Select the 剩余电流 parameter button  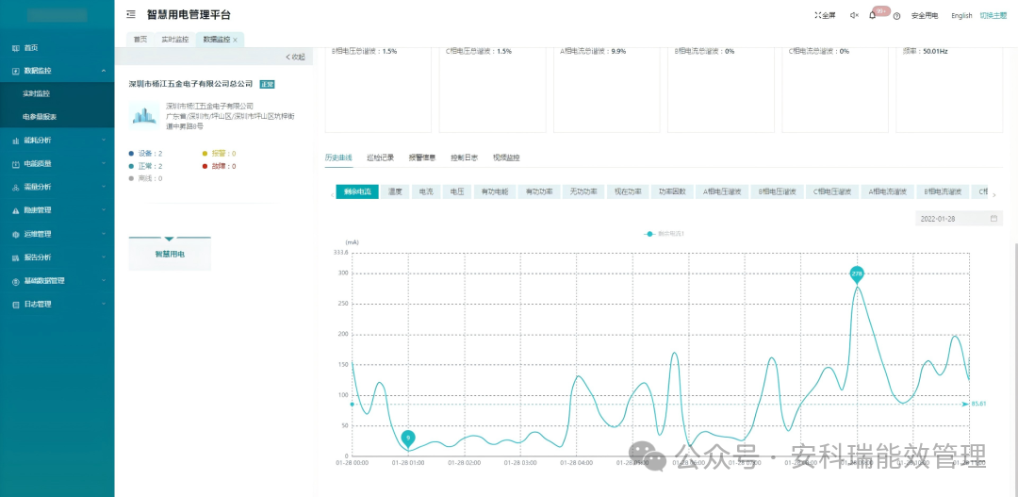(x=357, y=191)
